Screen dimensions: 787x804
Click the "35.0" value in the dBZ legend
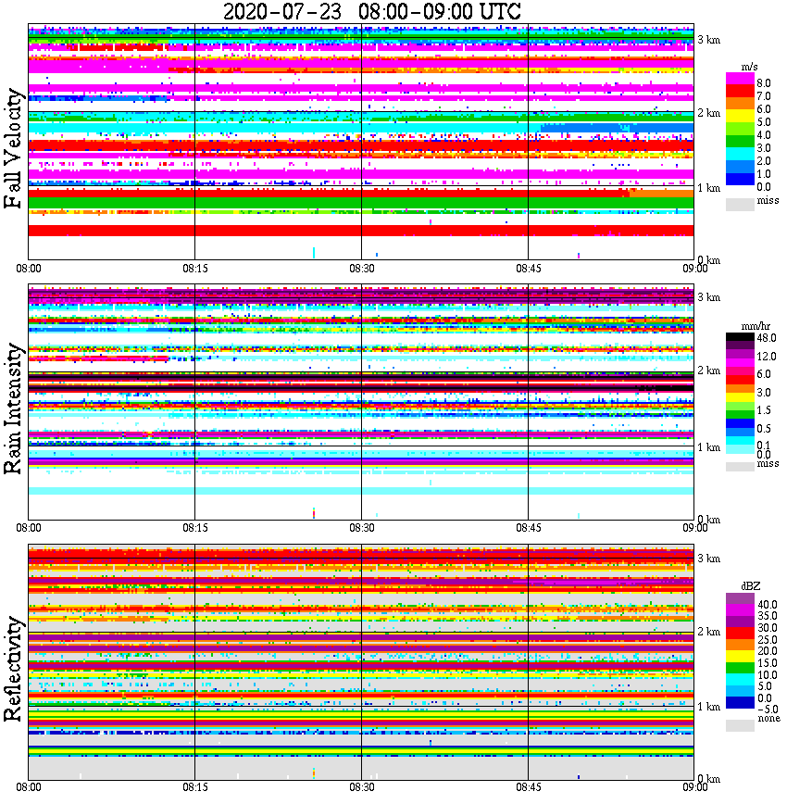768,616
